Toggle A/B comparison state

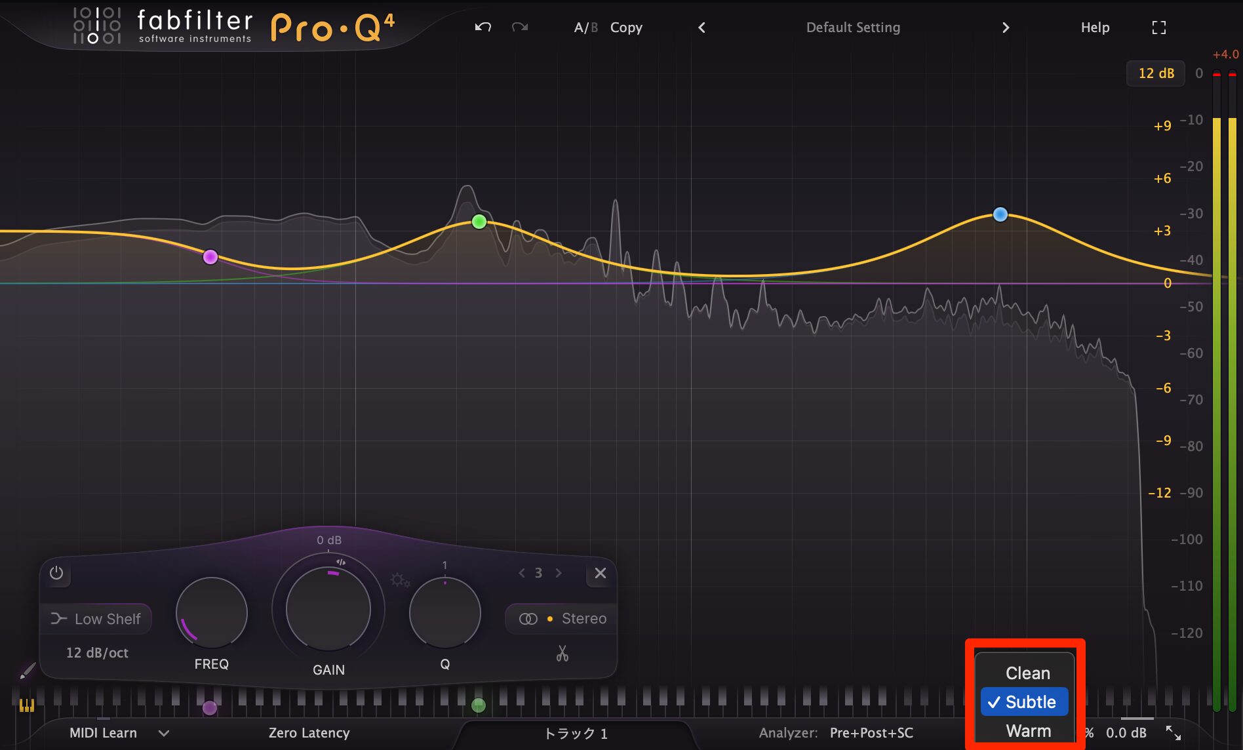click(585, 28)
